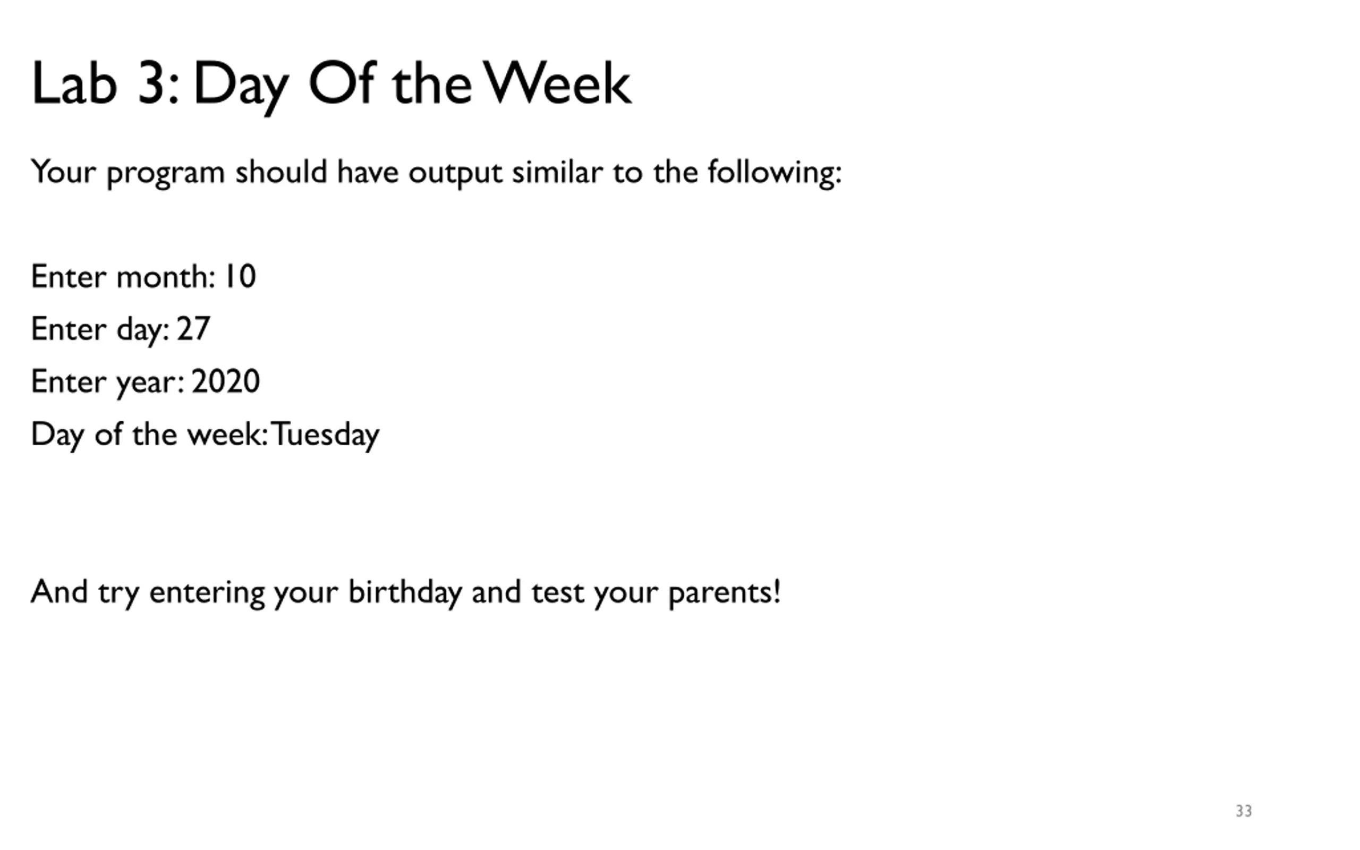Viewport: 1360px width, 850px height.
Task: Click the word "output" in the subtitle
Action: pos(455,173)
